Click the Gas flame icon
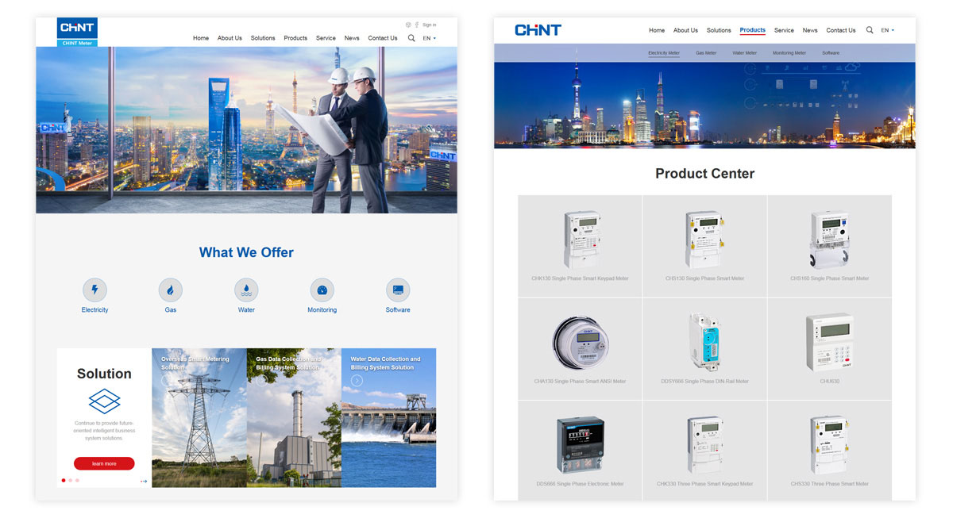This screenshot has height=522, width=953. pyautogui.click(x=170, y=290)
